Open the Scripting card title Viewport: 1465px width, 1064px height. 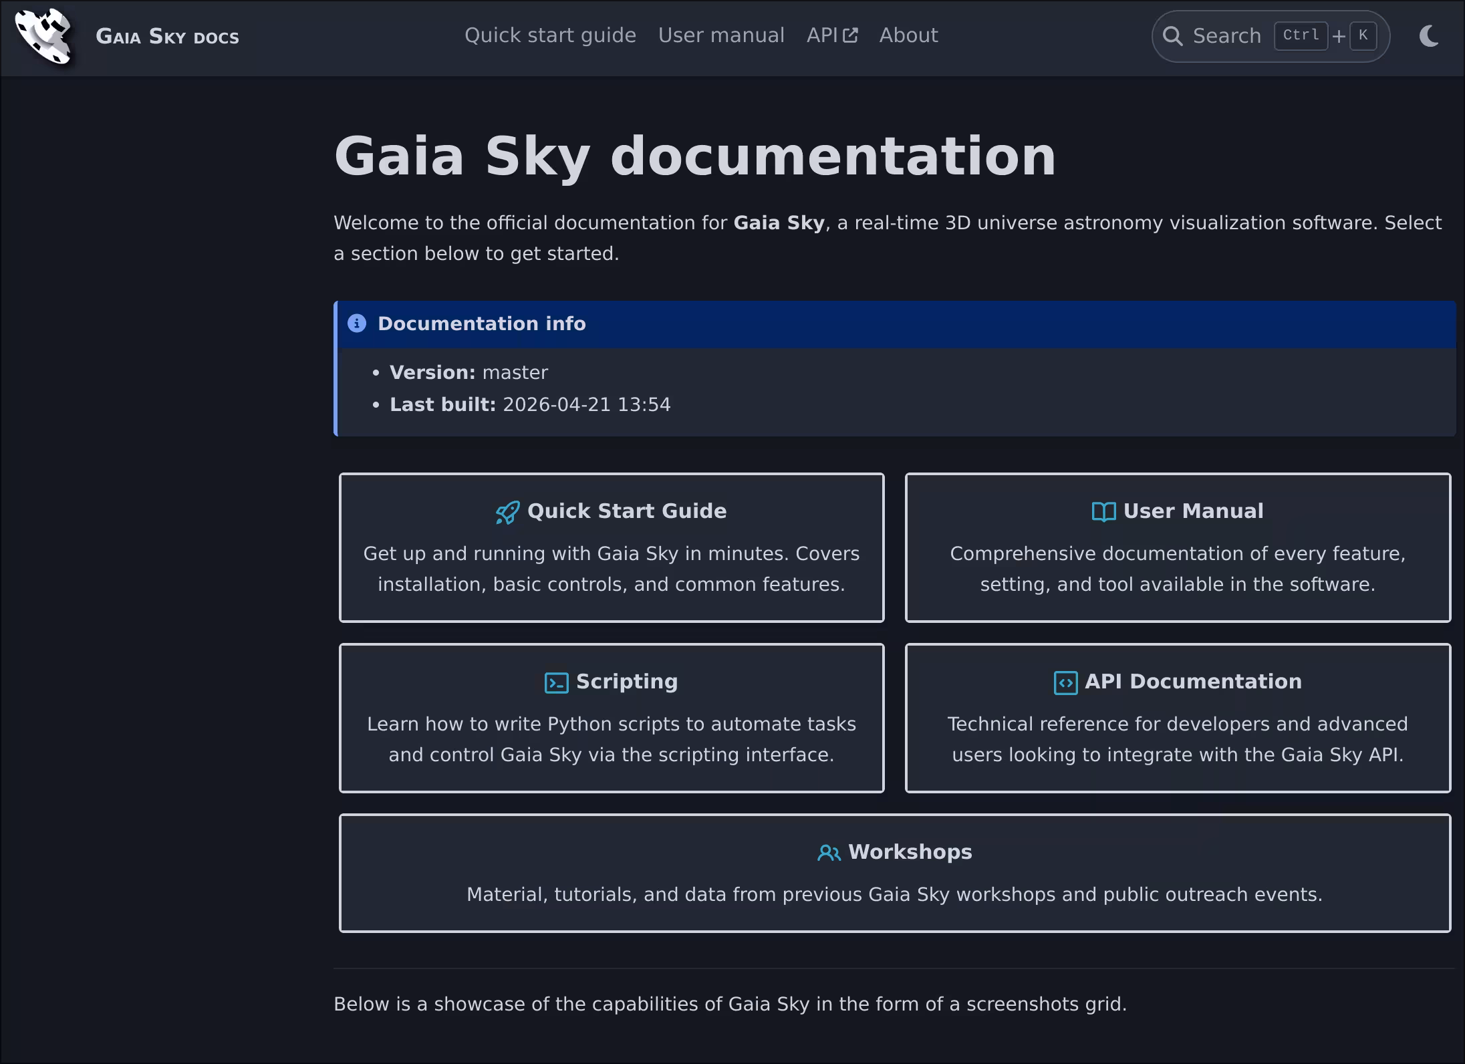pos(627,681)
